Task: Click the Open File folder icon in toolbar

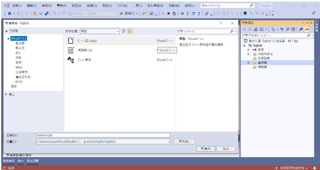Action: pos(35,14)
